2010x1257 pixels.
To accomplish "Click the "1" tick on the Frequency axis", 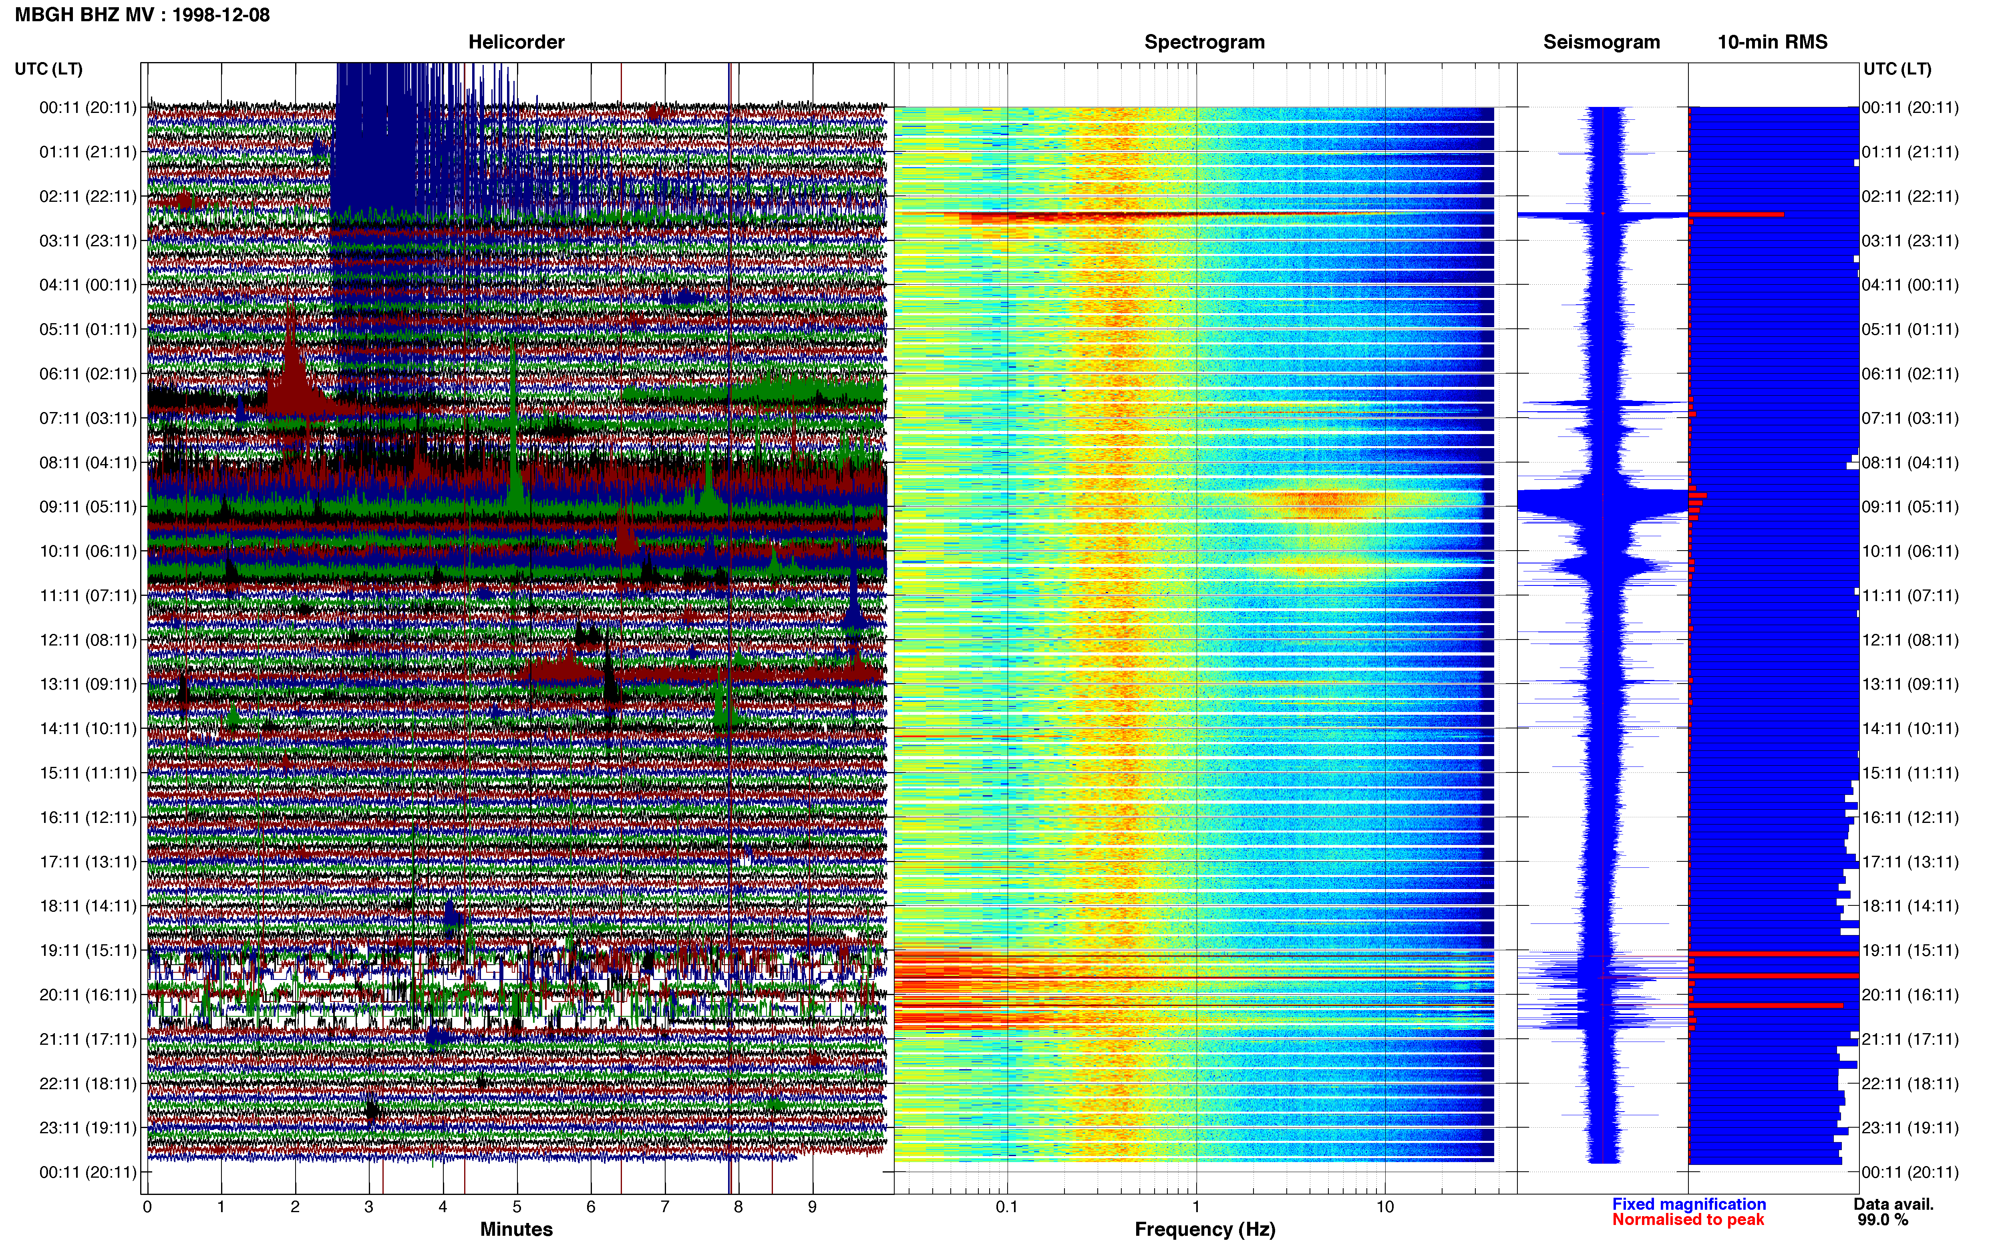I will point(1196,1207).
